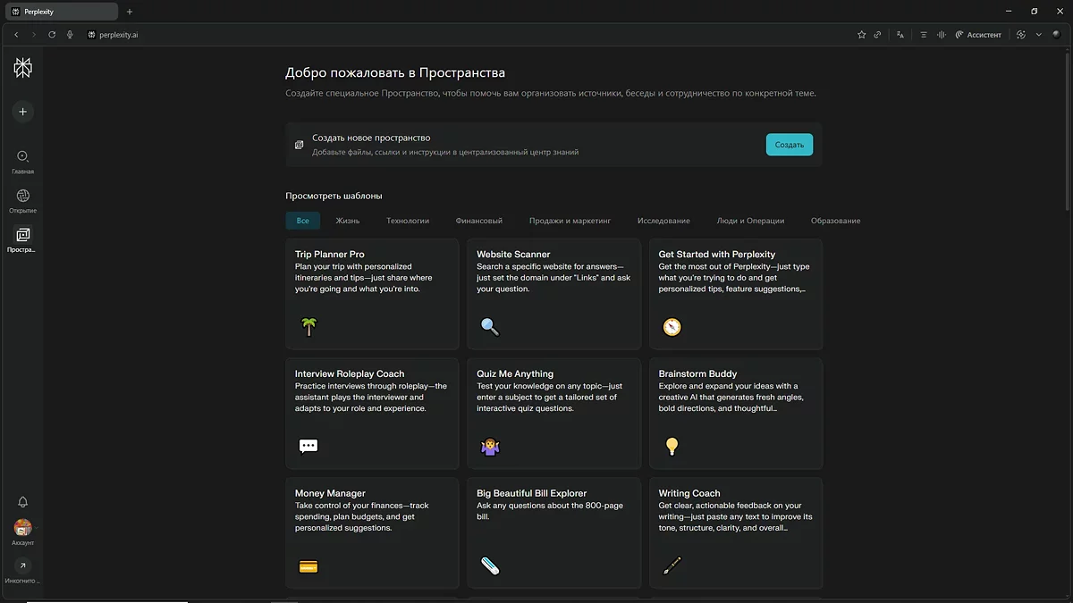Screen dimensions: 1073x603
Task: Open the Аккаунт profile menu
Action: (22, 528)
